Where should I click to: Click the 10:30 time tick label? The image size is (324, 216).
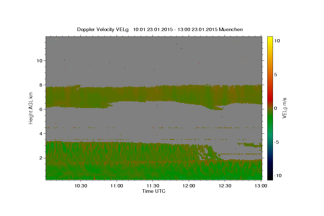[x=80, y=186]
